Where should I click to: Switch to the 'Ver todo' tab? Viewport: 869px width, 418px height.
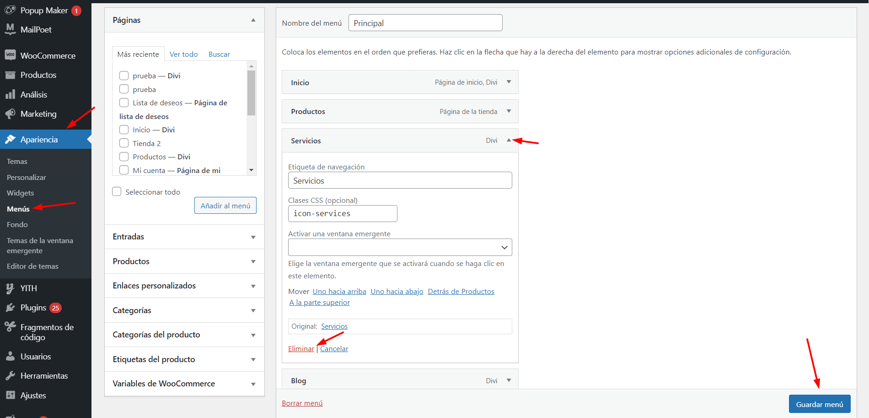(183, 54)
